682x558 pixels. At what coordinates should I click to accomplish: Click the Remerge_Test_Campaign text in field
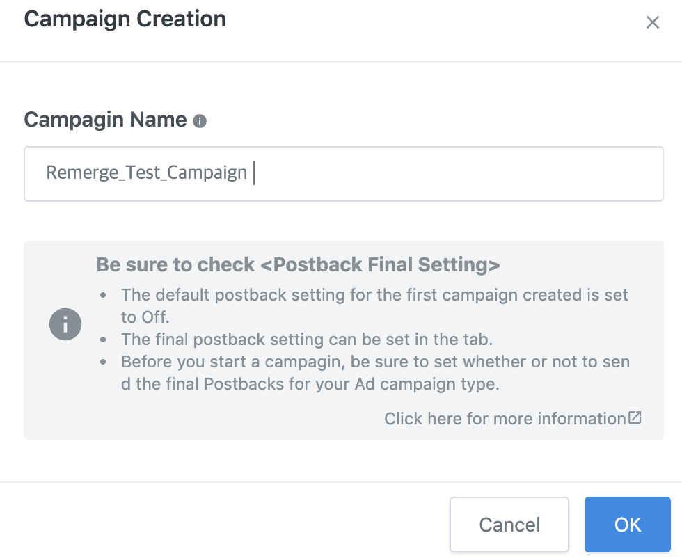(x=147, y=173)
